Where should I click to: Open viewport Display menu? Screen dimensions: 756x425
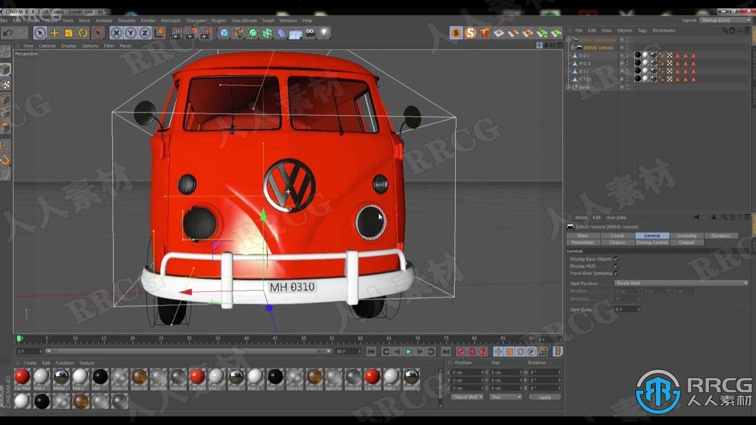(x=69, y=45)
